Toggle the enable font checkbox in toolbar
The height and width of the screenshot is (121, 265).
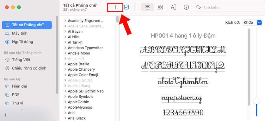pos(126,7)
